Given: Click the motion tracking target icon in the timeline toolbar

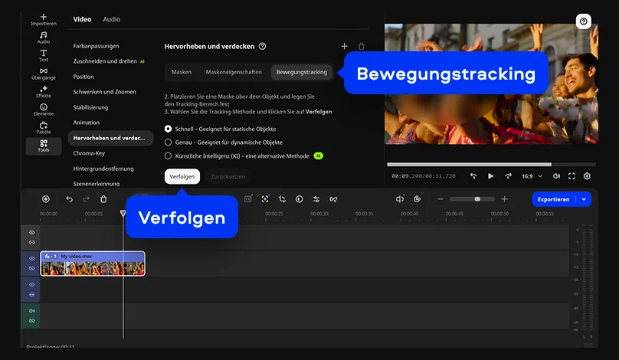Looking at the screenshot, I should [x=265, y=199].
